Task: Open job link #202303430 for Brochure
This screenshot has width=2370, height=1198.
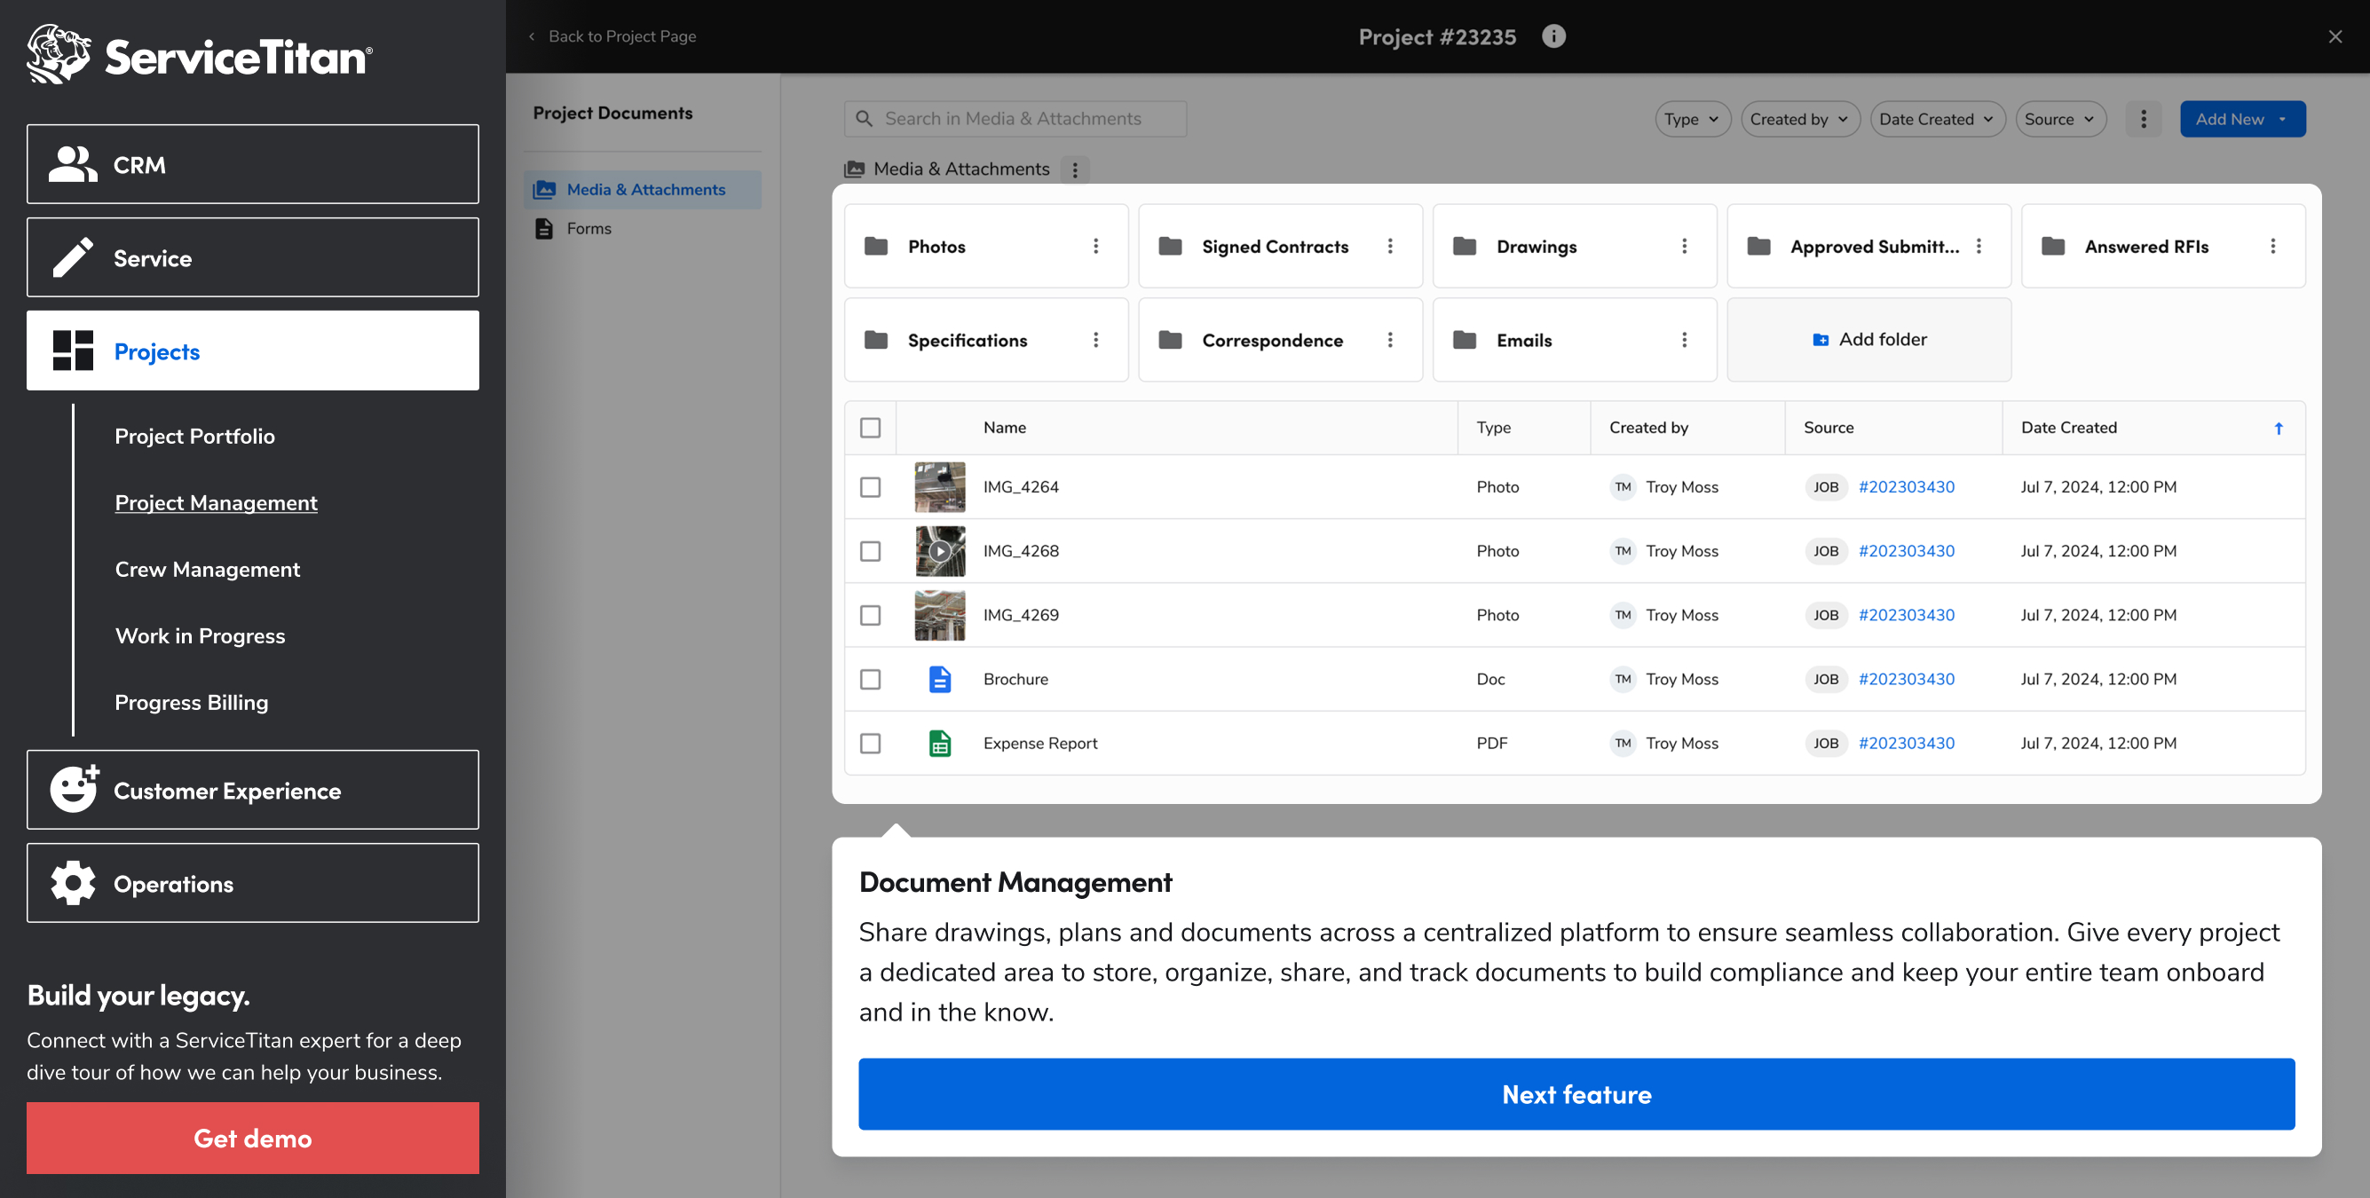Action: 1906,679
